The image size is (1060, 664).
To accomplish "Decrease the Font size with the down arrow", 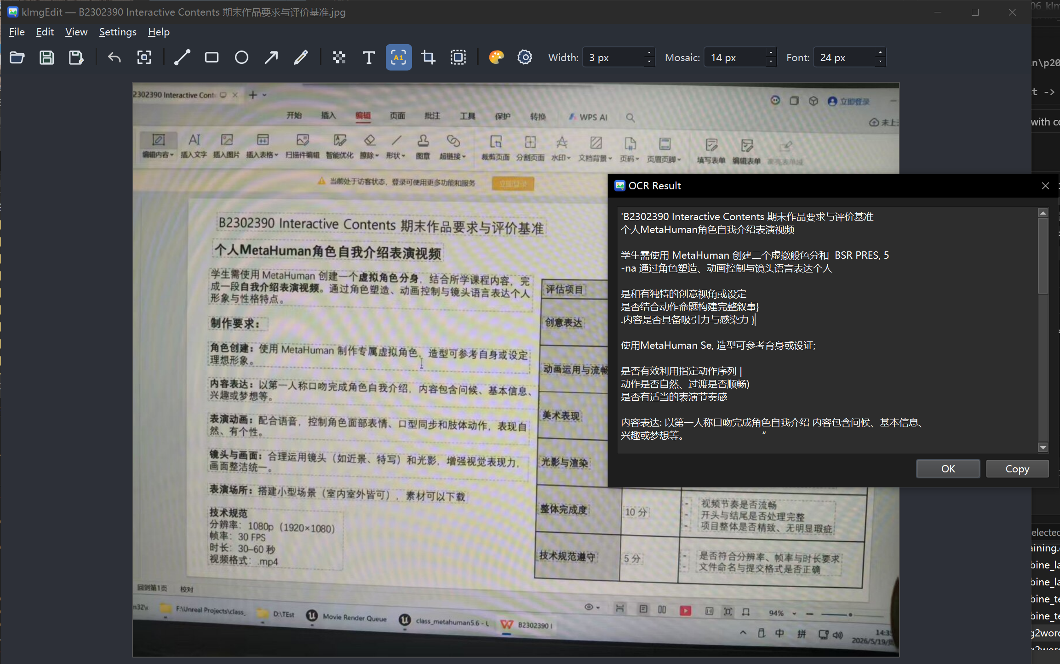I will click(880, 62).
